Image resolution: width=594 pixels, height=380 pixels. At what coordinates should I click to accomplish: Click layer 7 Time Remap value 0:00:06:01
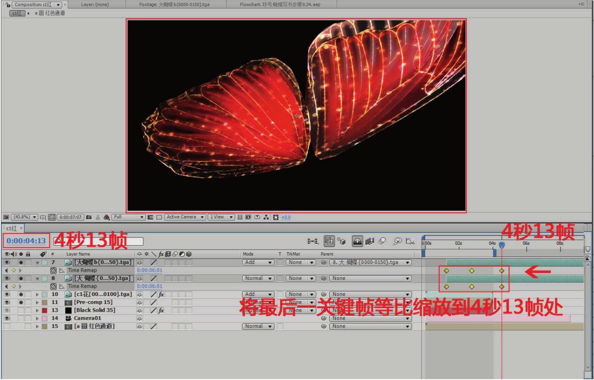[149, 270]
